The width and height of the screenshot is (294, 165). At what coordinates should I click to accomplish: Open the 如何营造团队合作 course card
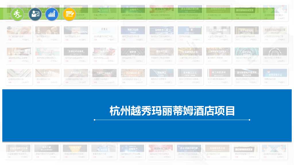click(x=76, y=34)
